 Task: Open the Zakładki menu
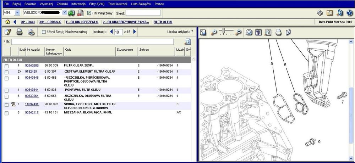click(62, 3)
